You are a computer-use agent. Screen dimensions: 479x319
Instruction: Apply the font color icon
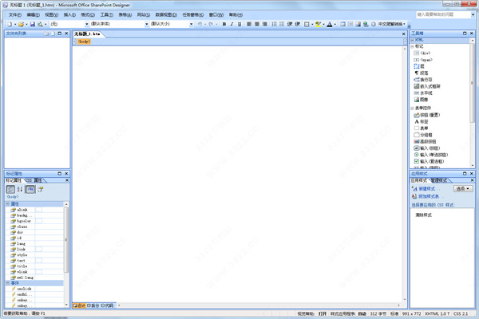(330, 24)
